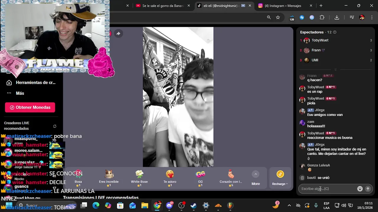Screen dimensions: 378x212
Task: Open Discord from the taskbar
Action: click(x=170, y=205)
